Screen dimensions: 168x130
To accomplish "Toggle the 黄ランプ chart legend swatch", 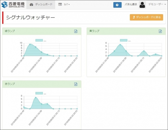I will pos(124,40).
